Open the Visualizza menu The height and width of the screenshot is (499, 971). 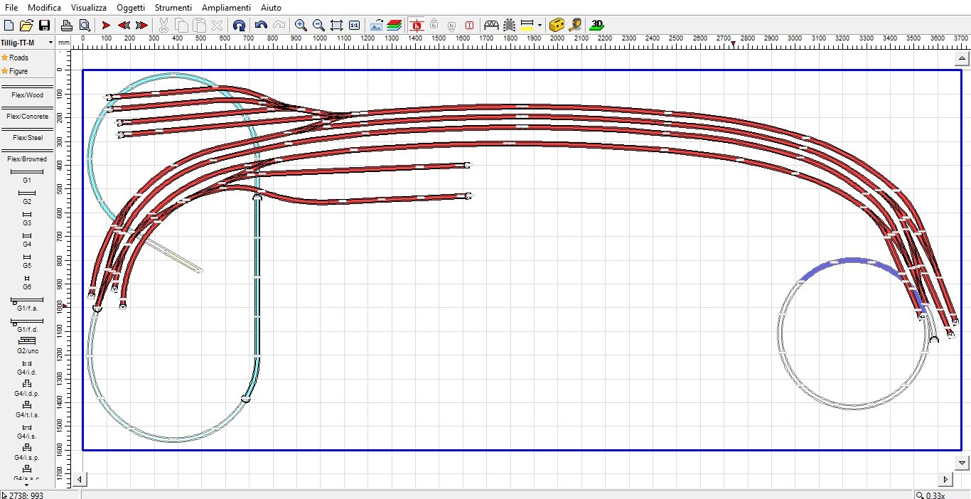tap(89, 7)
